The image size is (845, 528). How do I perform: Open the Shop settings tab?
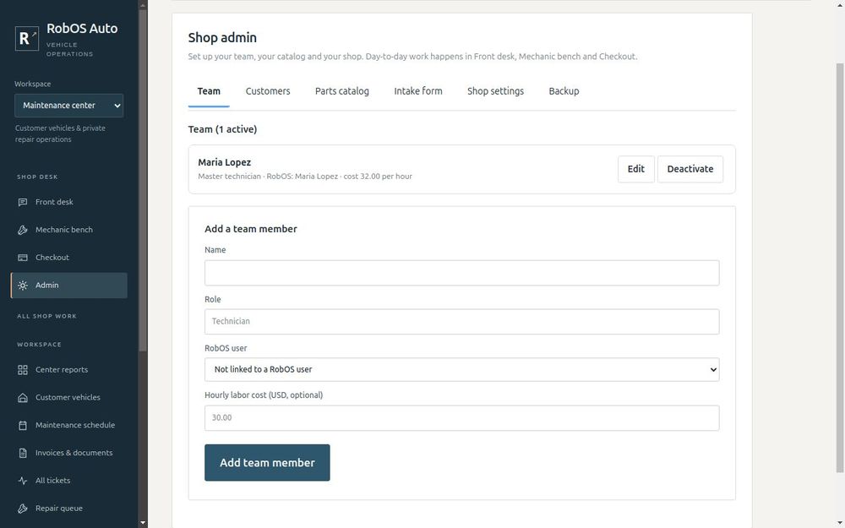(x=495, y=91)
